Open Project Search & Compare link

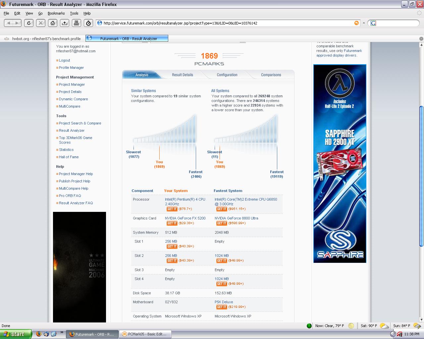(x=80, y=123)
